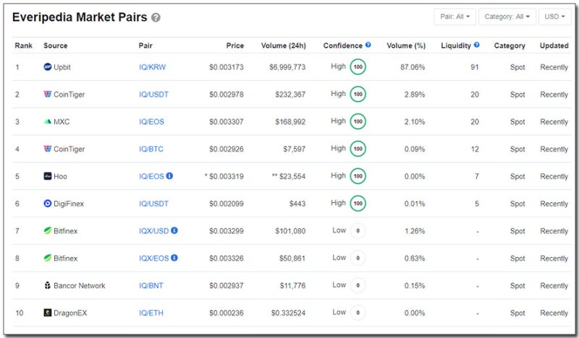Open the IQX/USD pair link
This screenshot has height=338, width=579.
[x=153, y=230]
